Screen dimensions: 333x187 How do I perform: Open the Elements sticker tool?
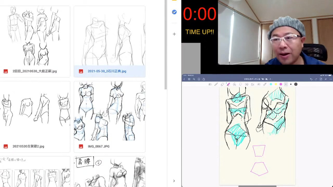pos(247,84)
